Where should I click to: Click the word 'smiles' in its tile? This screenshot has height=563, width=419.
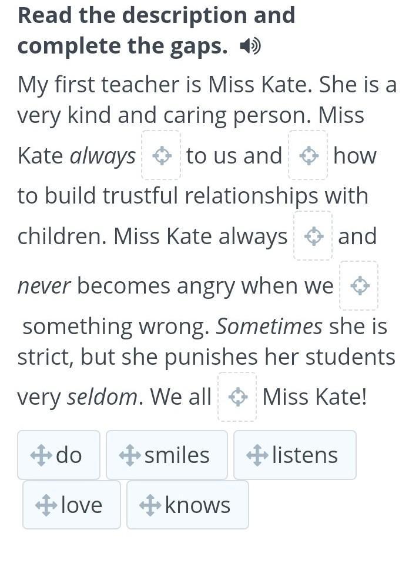[177, 455]
